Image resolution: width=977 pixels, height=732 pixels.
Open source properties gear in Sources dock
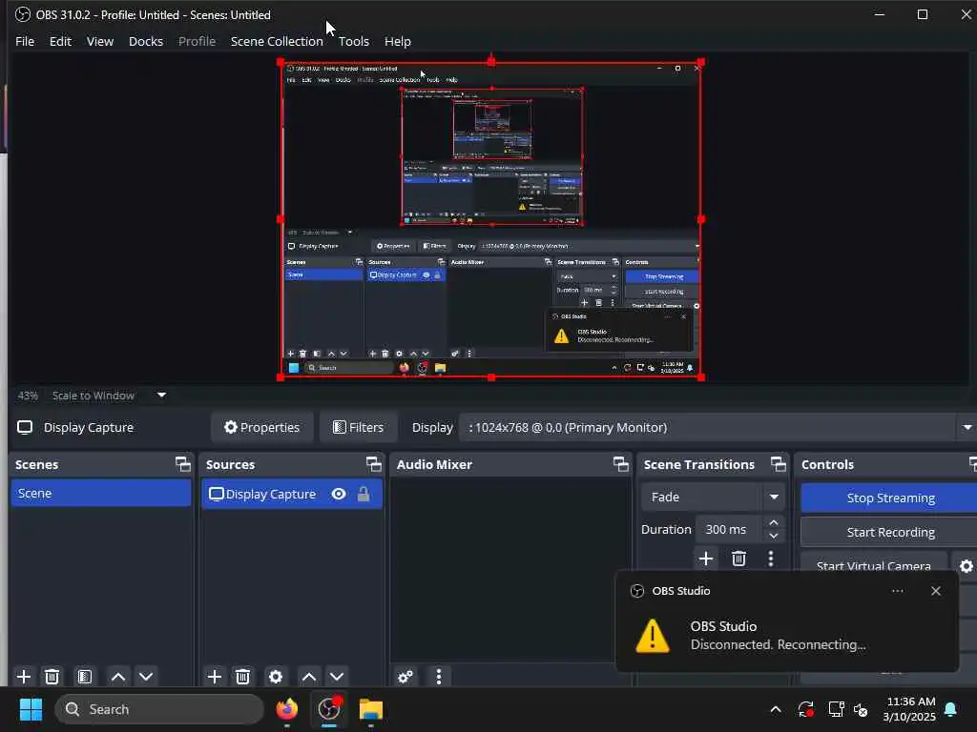[x=276, y=677]
